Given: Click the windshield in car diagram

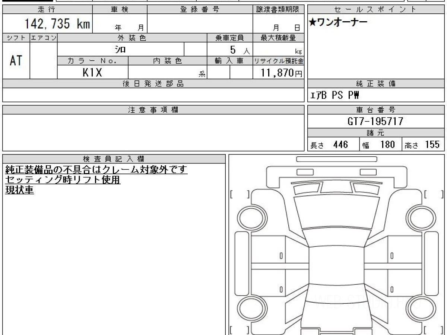Looking at the screenshot, I should 336,236.
